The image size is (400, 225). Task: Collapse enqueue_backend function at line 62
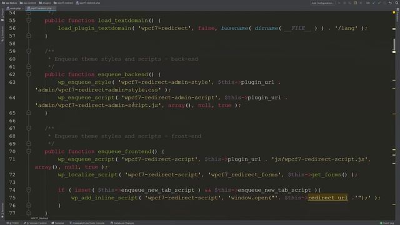pyautogui.click(x=29, y=74)
